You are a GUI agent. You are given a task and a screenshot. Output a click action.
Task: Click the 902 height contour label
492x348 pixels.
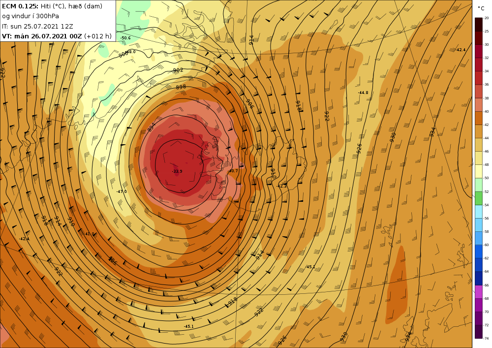tap(178, 70)
